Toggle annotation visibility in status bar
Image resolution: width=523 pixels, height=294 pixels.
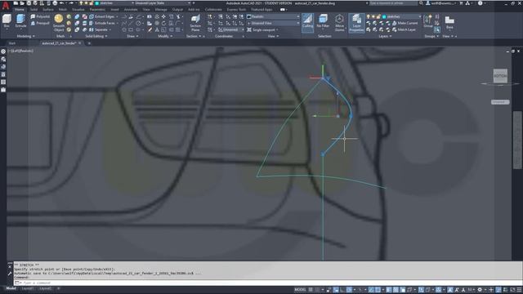coord(450,290)
